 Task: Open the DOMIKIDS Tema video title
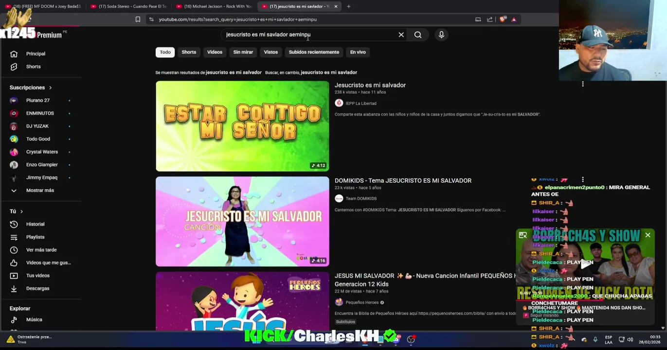click(403, 180)
